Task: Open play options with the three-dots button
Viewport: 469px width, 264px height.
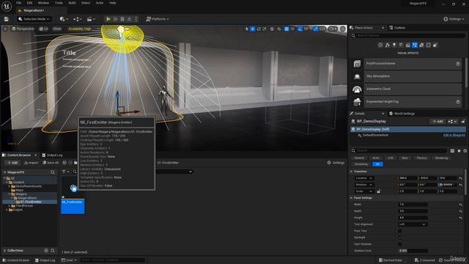Action: click(136, 19)
